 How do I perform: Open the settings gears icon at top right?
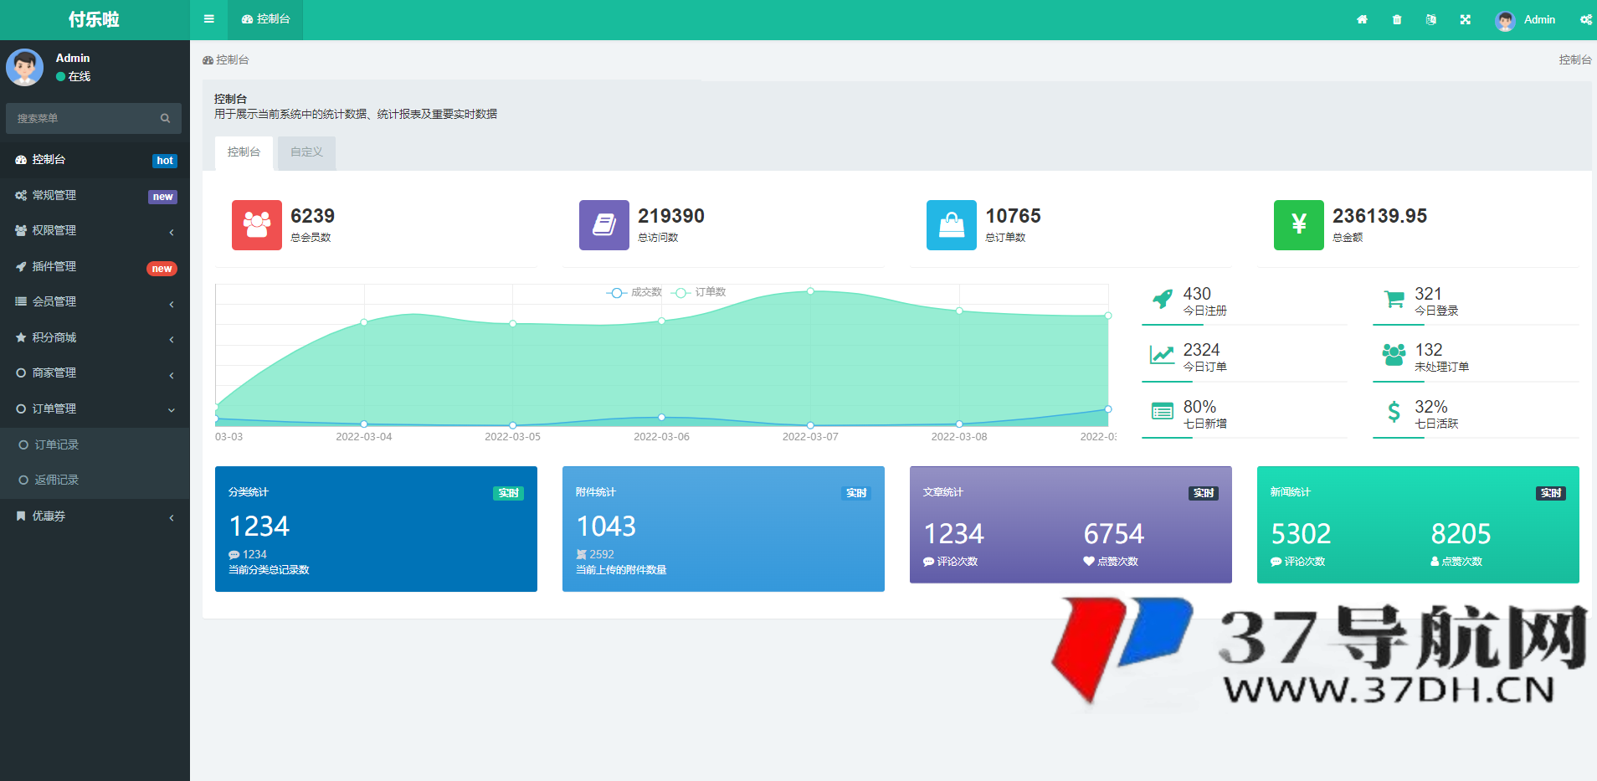coord(1585,19)
